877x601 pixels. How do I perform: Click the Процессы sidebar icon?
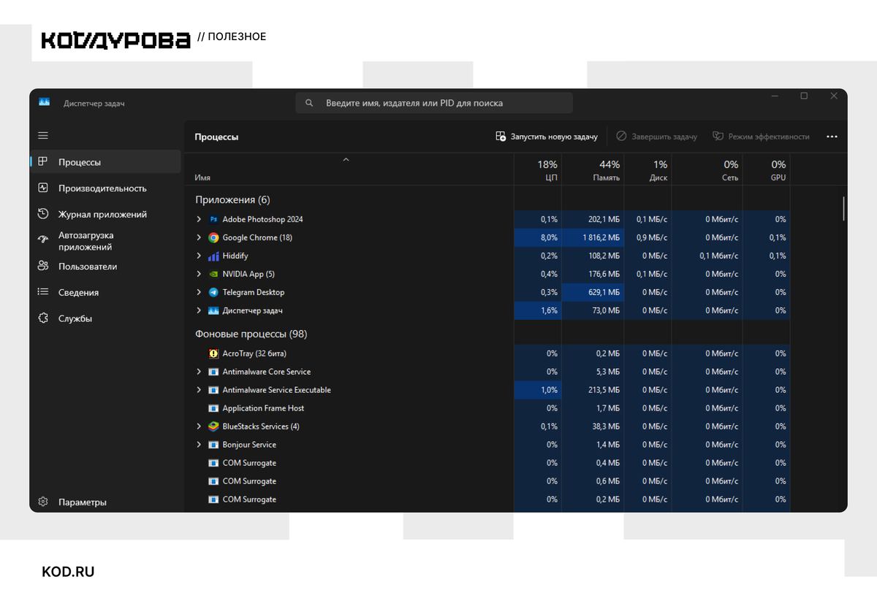pos(43,162)
